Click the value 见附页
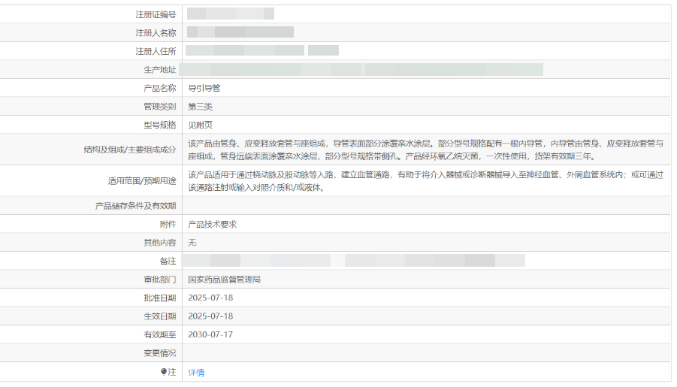The width and height of the screenshot is (677, 387). click(201, 125)
